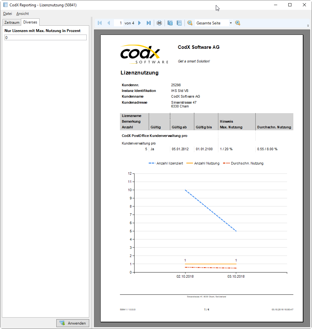Image resolution: width=312 pixels, height=329 pixels.
Task: Save the report using the disk icon
Action: [x=170, y=23]
